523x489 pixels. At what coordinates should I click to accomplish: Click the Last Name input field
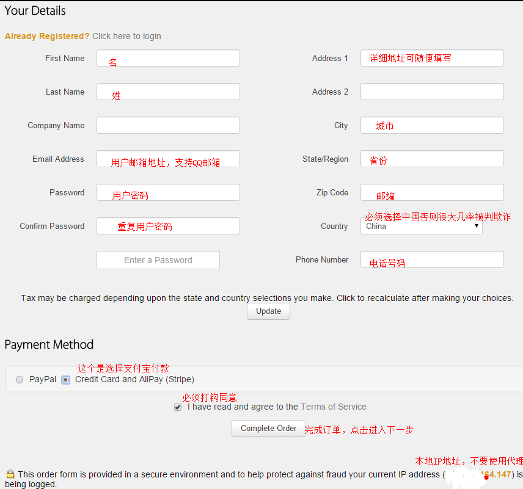(168, 92)
